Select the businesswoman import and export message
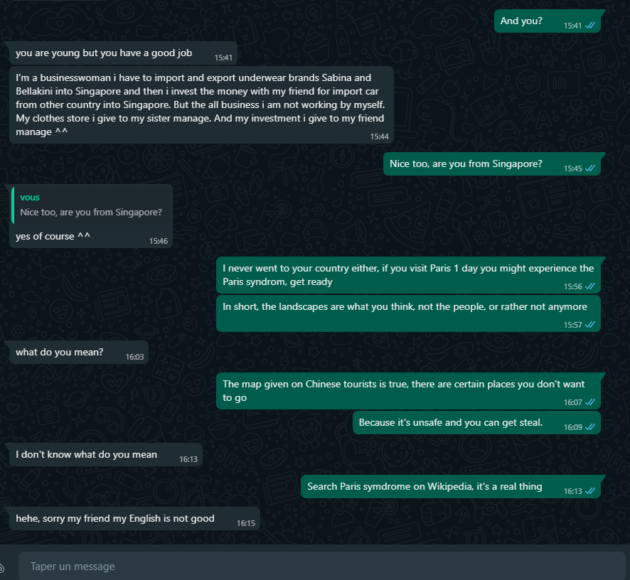The height and width of the screenshot is (580, 630). tap(201, 104)
